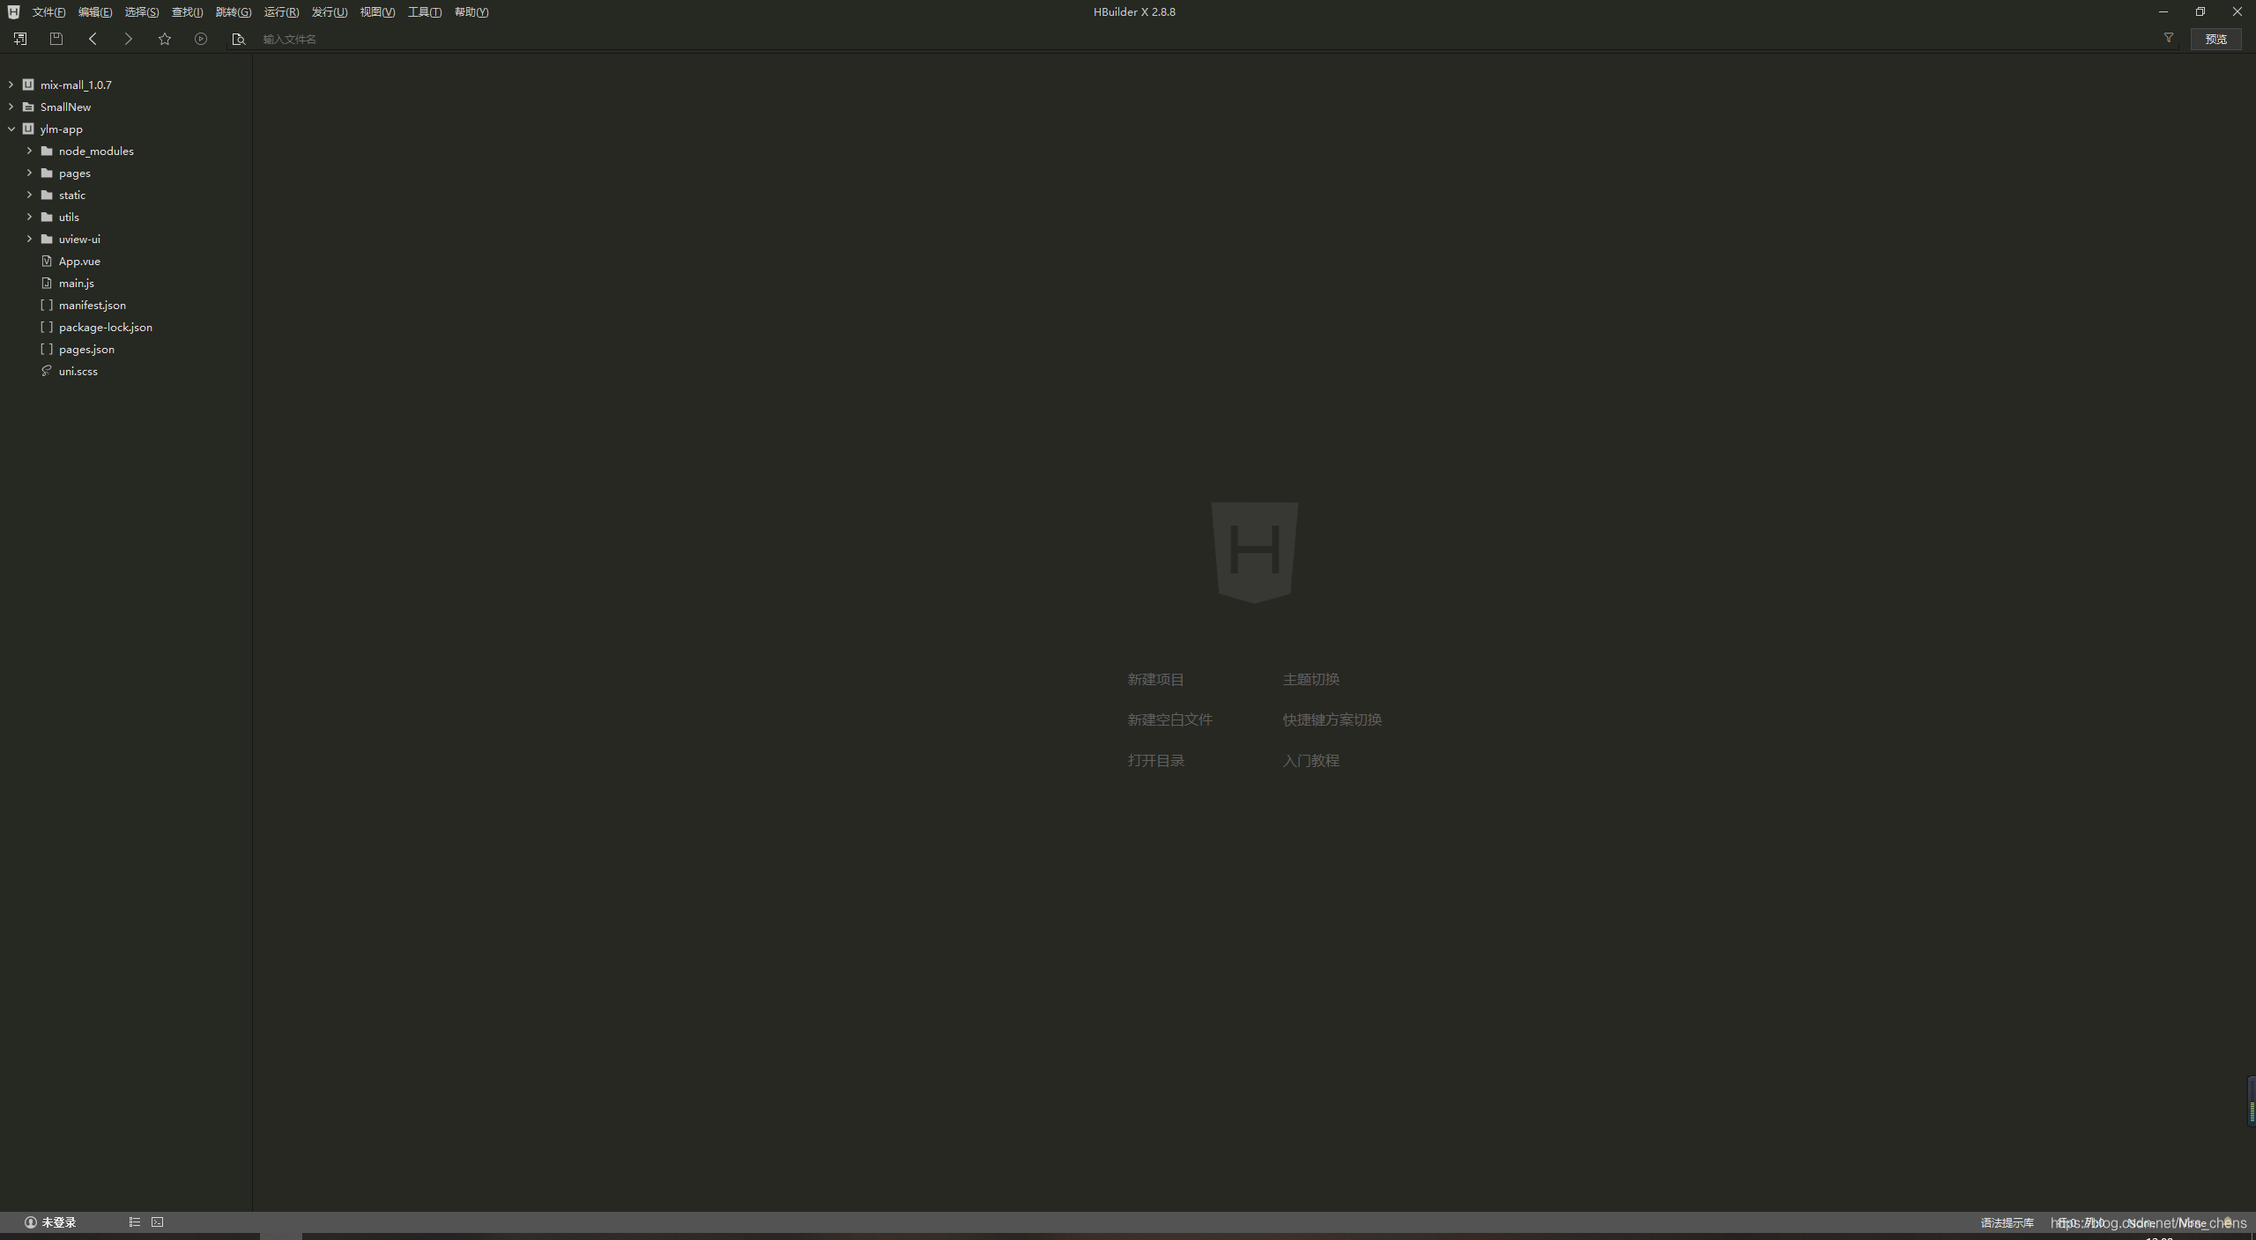Open the terminal from the status bar
Viewport: 2256px width, 1240px height.
click(x=158, y=1222)
